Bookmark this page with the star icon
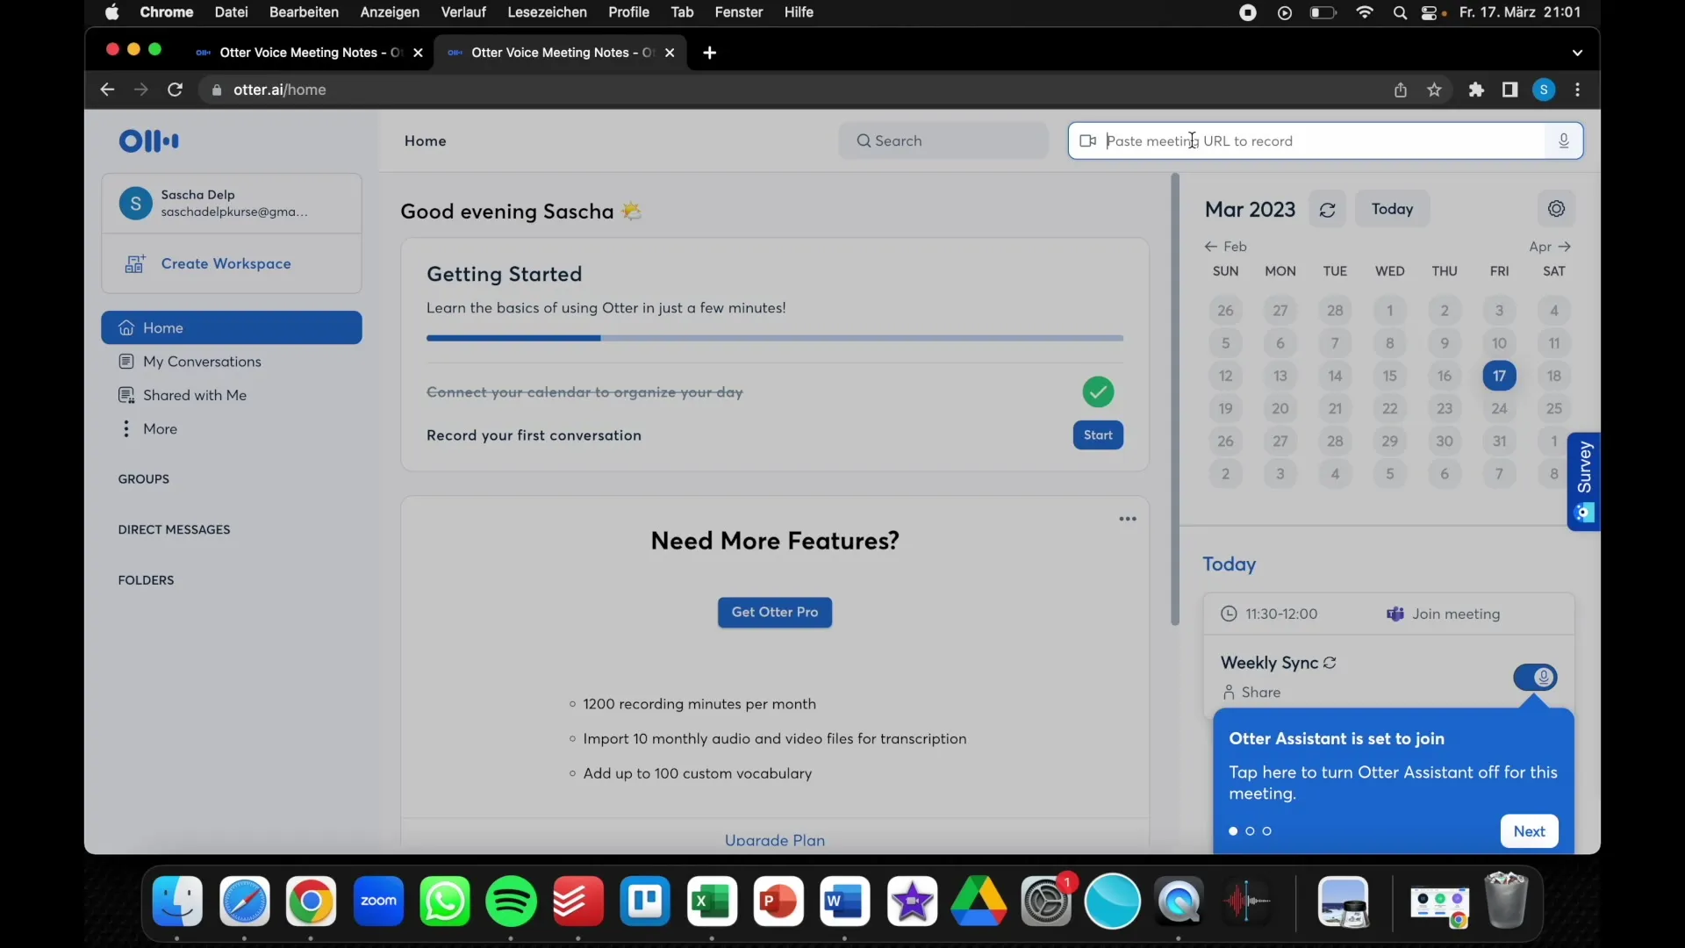This screenshot has width=1685, height=948. coord(1434,90)
